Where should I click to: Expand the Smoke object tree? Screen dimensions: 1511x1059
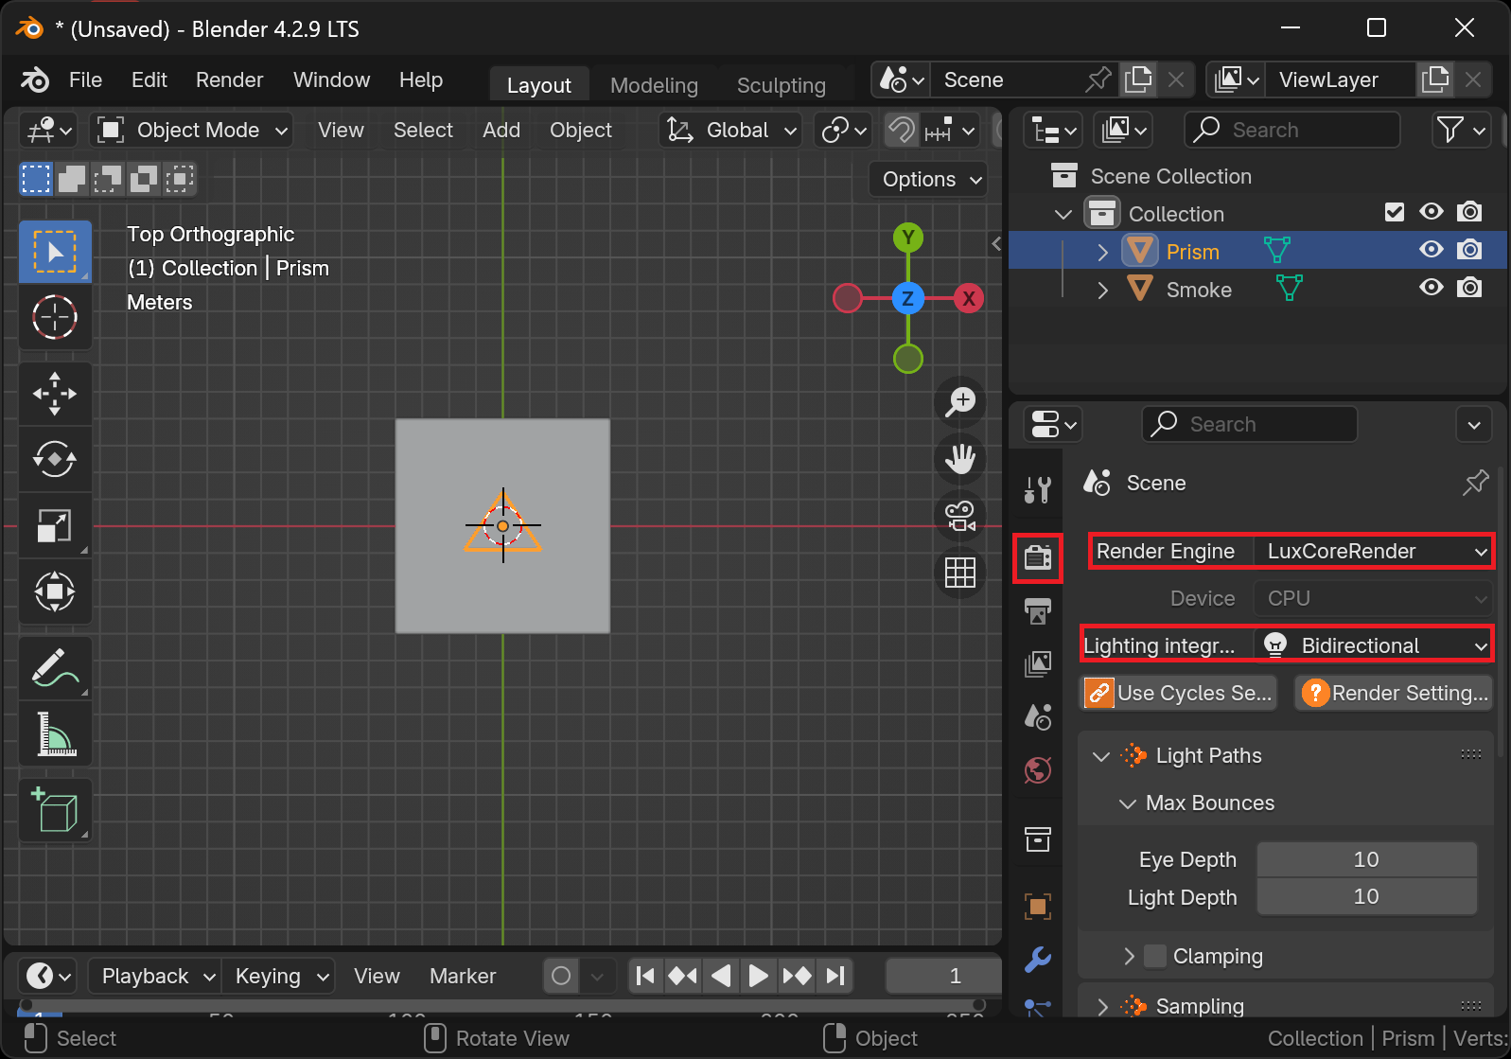click(1102, 290)
